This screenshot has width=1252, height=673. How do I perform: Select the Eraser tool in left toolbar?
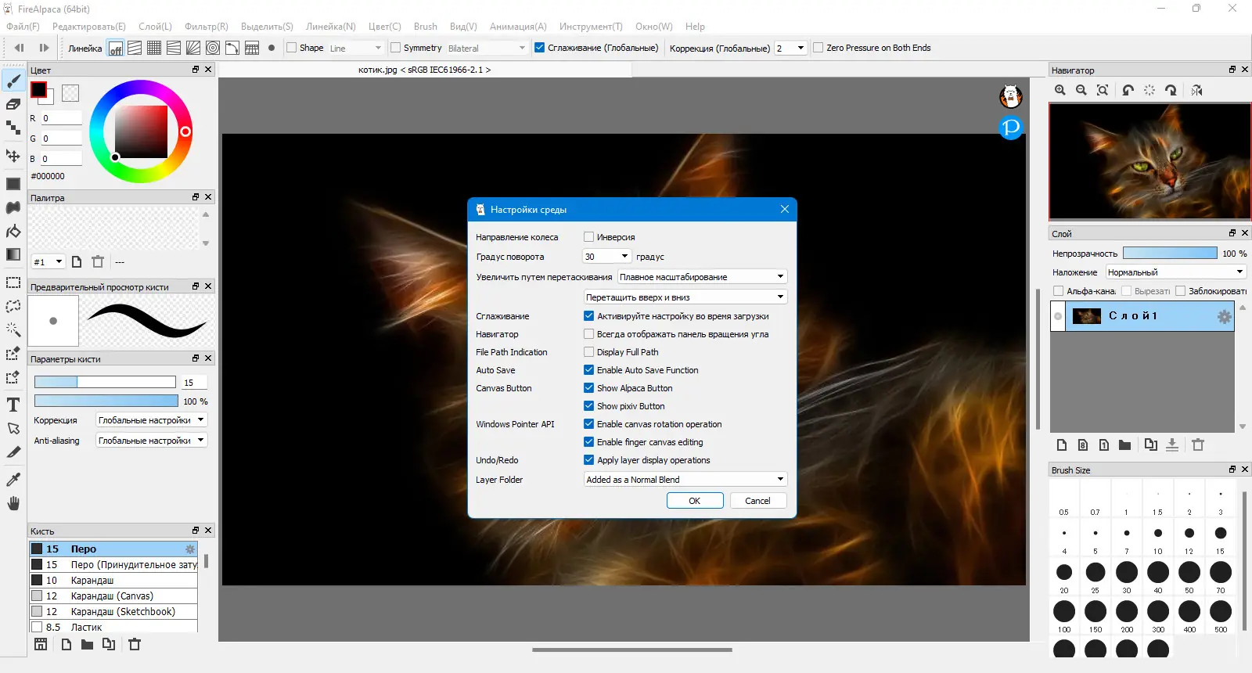coord(13,104)
